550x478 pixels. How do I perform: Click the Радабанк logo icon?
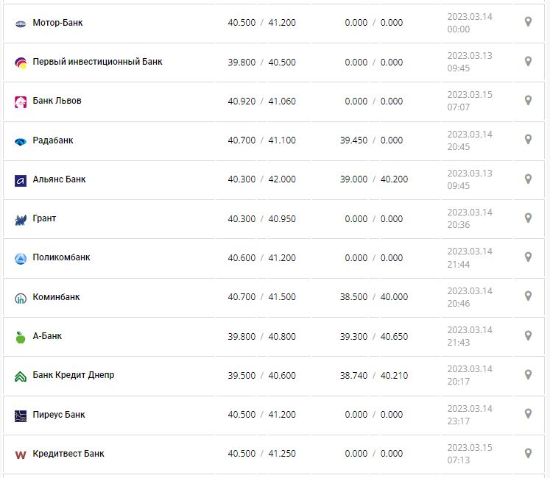coord(21,141)
